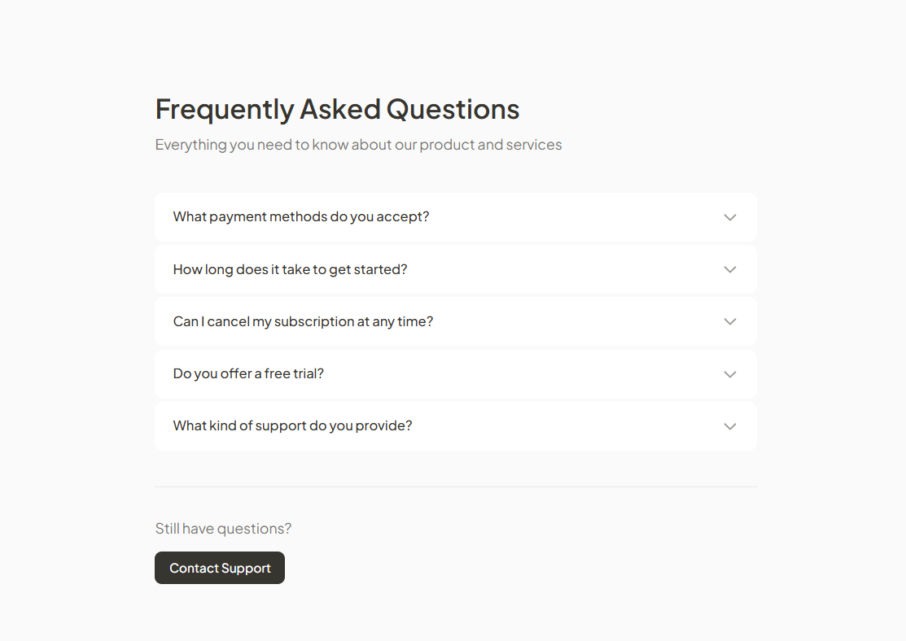906x641 pixels.
Task: Click the chevron arrow for cancel subscription question
Action: [x=730, y=321]
